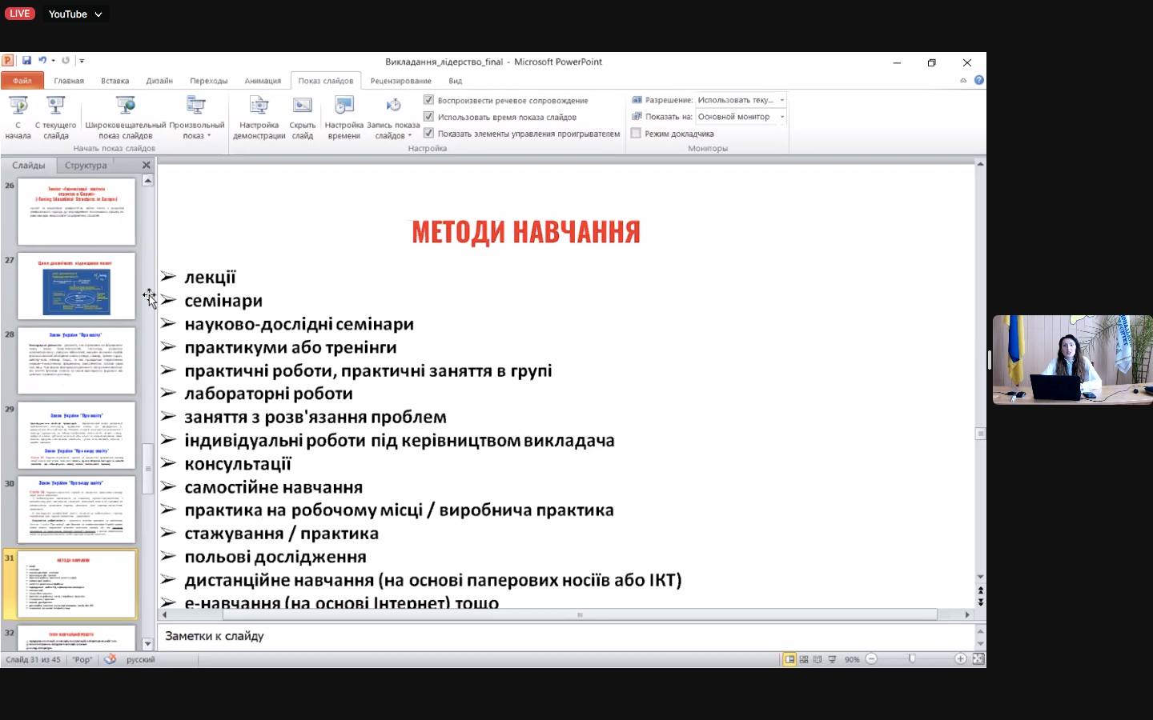
Task: Start slideshow from current slide icon
Action: (x=55, y=106)
